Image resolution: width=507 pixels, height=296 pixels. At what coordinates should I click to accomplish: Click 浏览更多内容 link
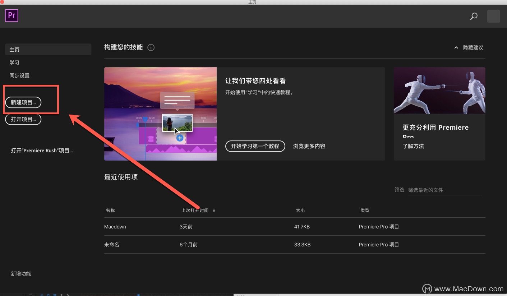(309, 146)
